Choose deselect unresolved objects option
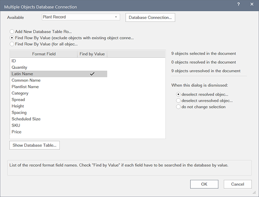This screenshot has height=197, width=259. (x=178, y=100)
